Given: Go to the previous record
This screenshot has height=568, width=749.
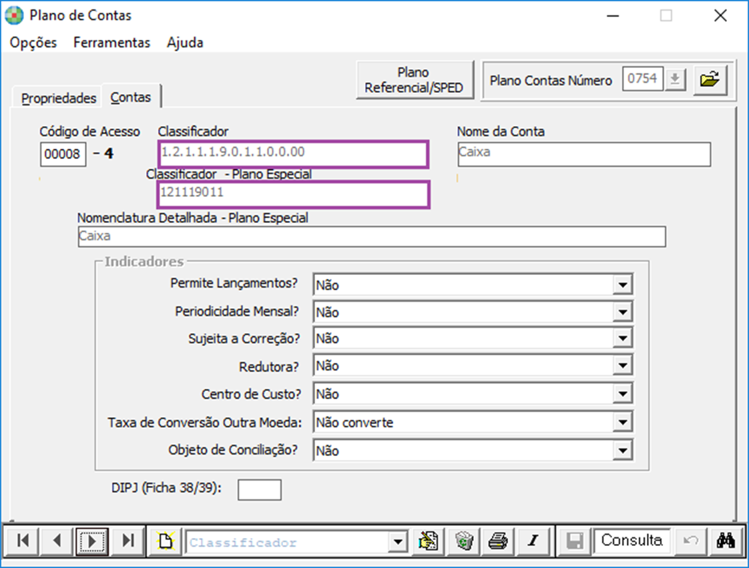Looking at the screenshot, I should [57, 541].
